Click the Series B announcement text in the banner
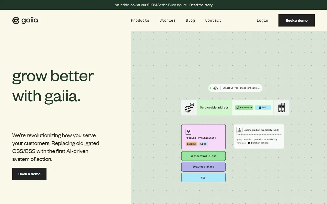The image size is (327, 204). [151, 5]
